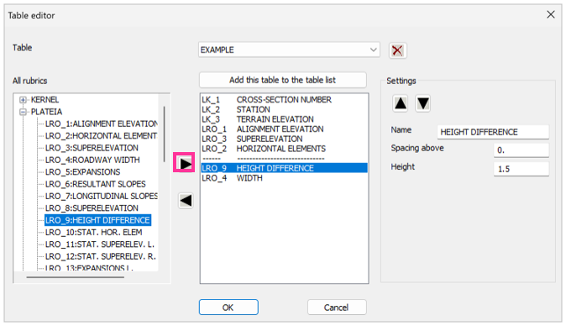Select the PLATEIA tree label
The image size is (566, 326).
point(46,112)
